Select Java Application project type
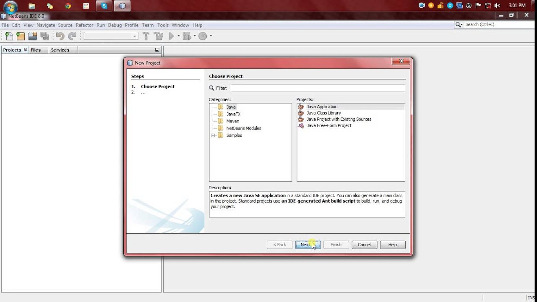Screen dimensions: 537x302 click(322, 107)
